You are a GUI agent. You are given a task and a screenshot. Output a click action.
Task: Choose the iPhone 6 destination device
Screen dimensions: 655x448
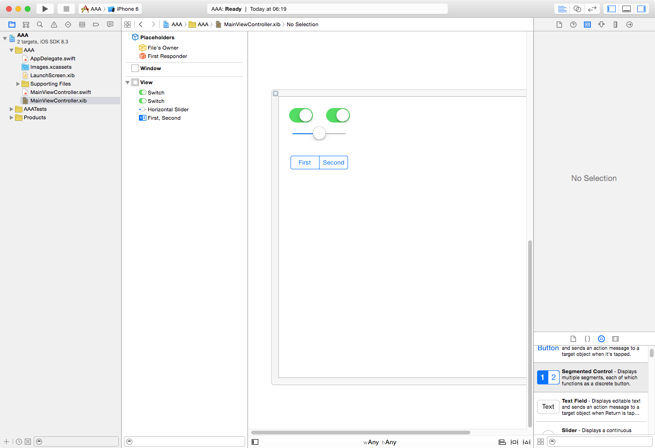124,9
